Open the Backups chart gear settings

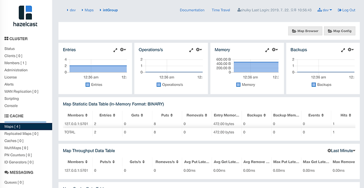350,49
